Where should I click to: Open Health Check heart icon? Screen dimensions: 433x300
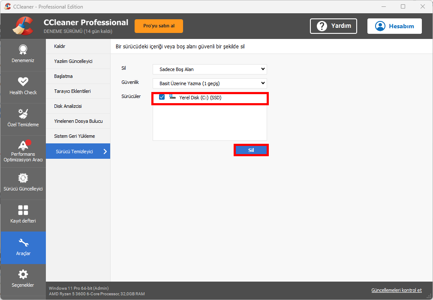point(23,81)
